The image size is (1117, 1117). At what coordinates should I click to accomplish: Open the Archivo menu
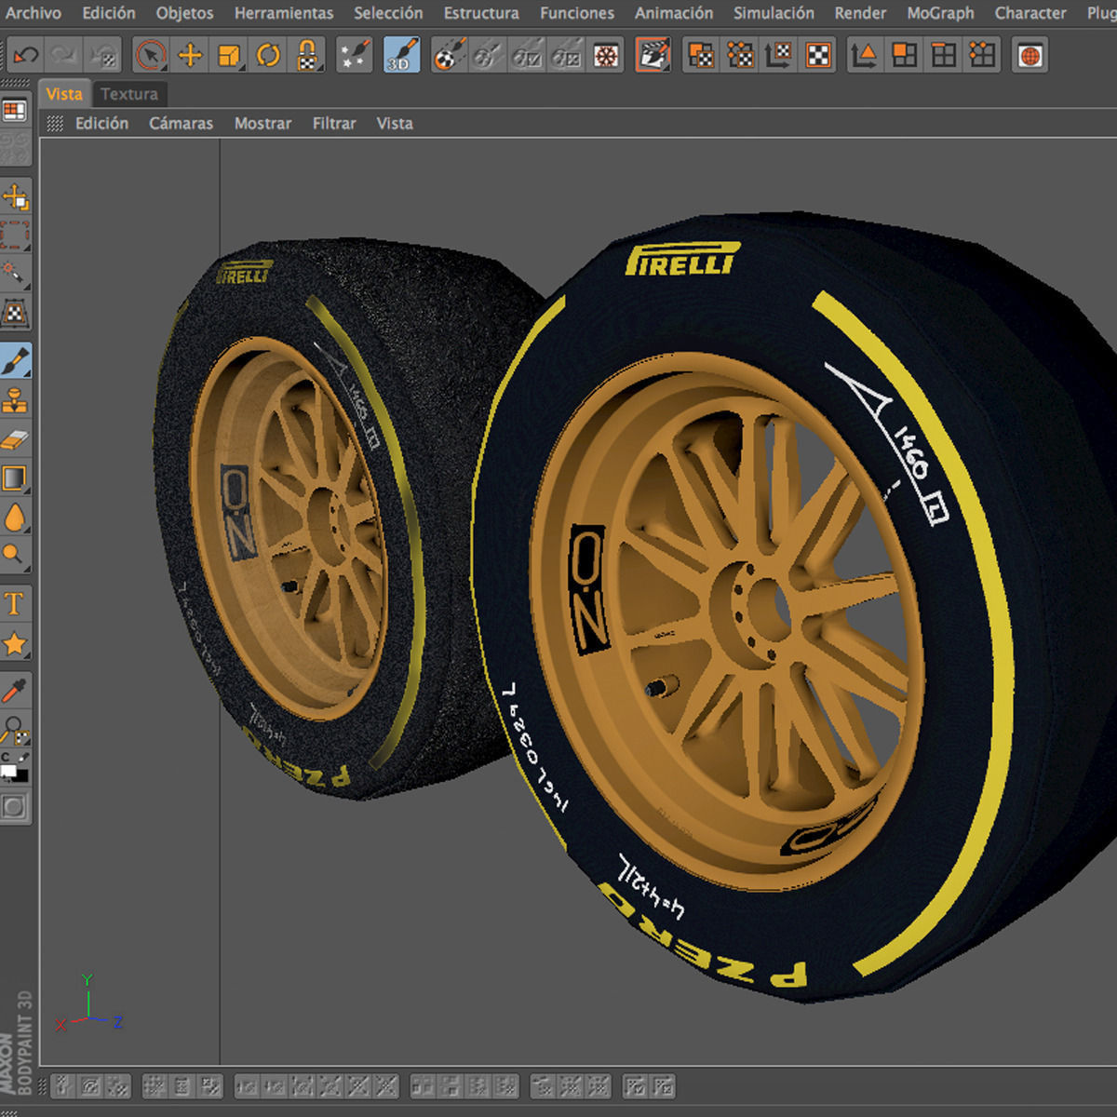(34, 13)
